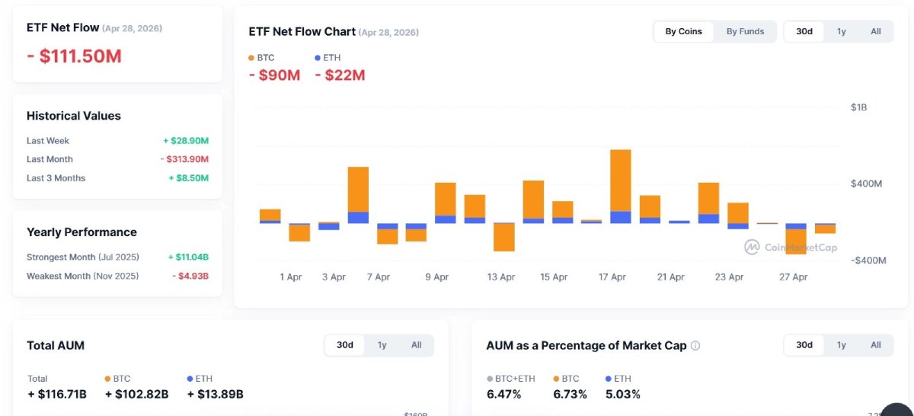Image resolution: width=914 pixels, height=416 pixels.
Task: Toggle ETH legend dot in Total AUM card
Action: (x=189, y=379)
